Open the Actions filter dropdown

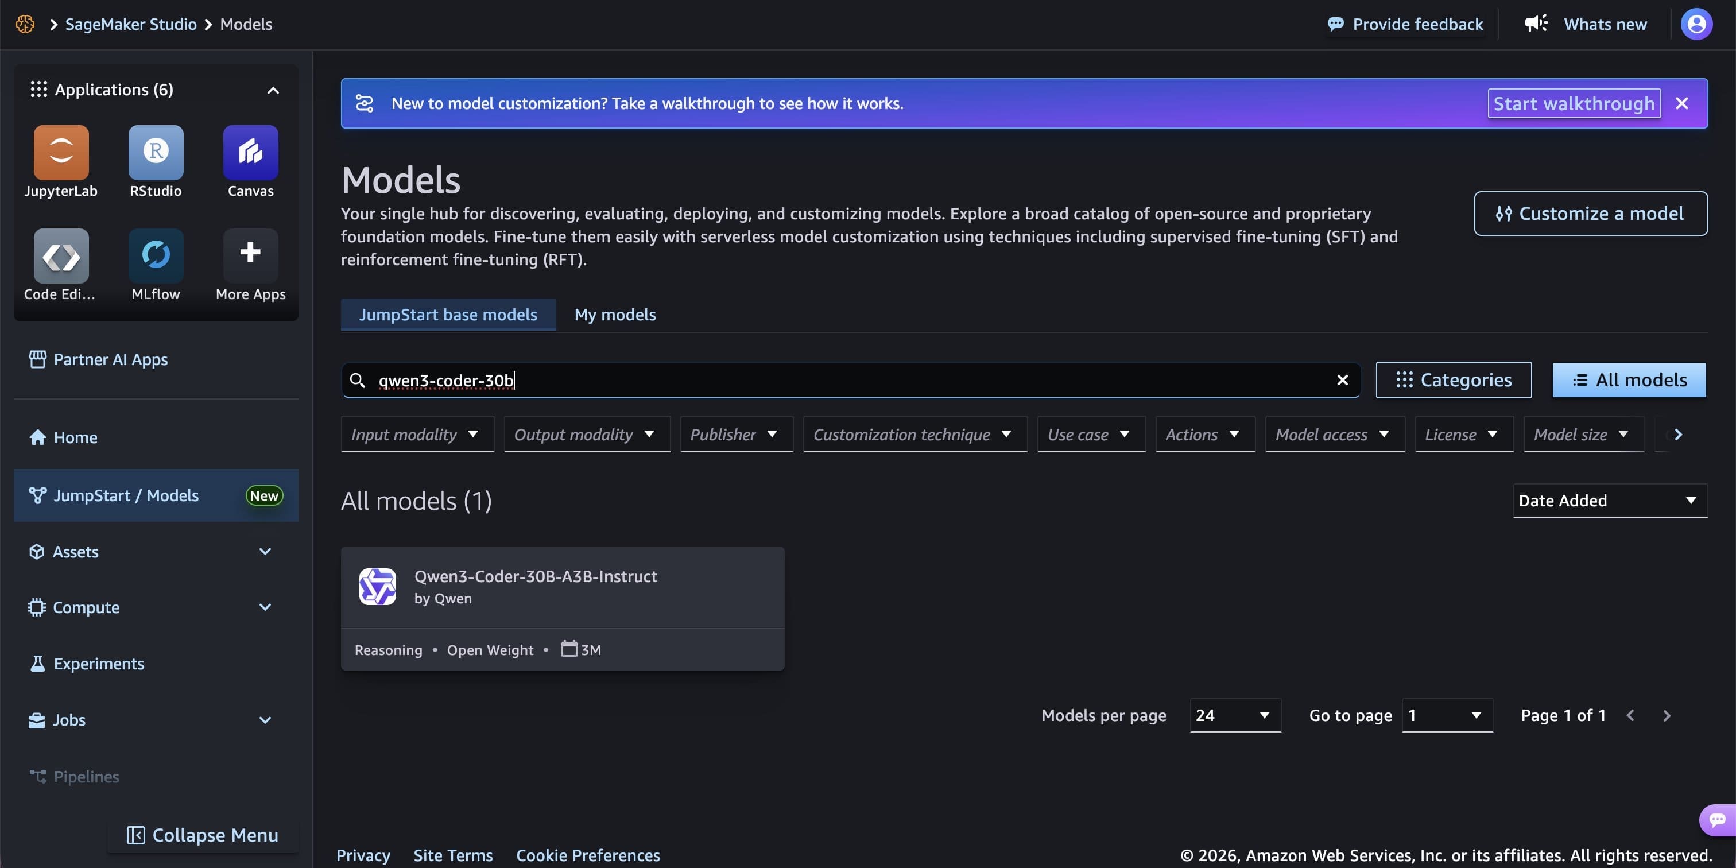click(x=1206, y=435)
